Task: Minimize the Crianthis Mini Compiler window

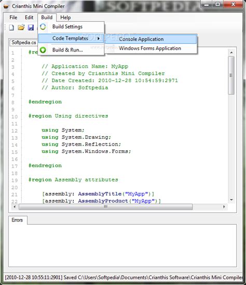Action: point(207,4)
